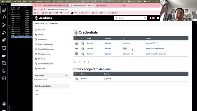Select small icon size S
This screenshot has width=197, height=111.
[x=80, y=62]
